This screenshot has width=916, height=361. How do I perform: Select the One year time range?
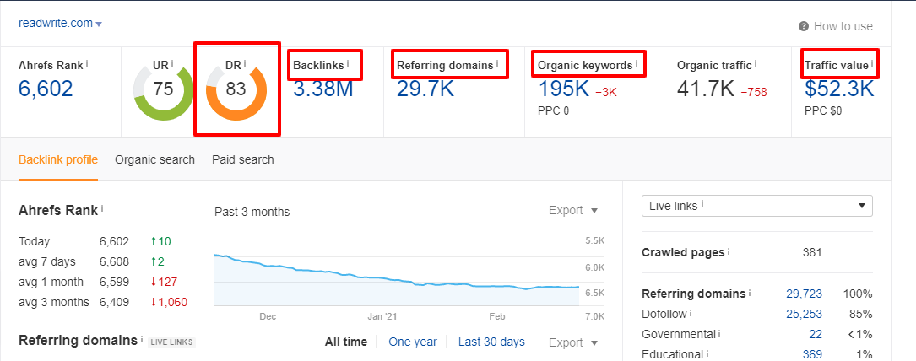(413, 342)
